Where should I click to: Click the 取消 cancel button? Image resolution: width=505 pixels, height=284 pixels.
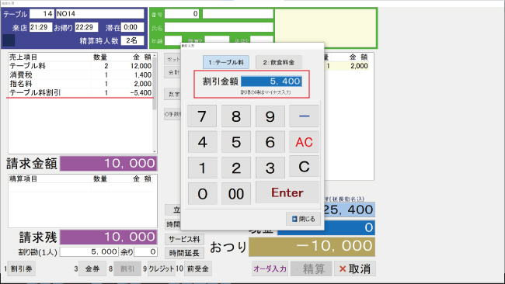(x=354, y=268)
